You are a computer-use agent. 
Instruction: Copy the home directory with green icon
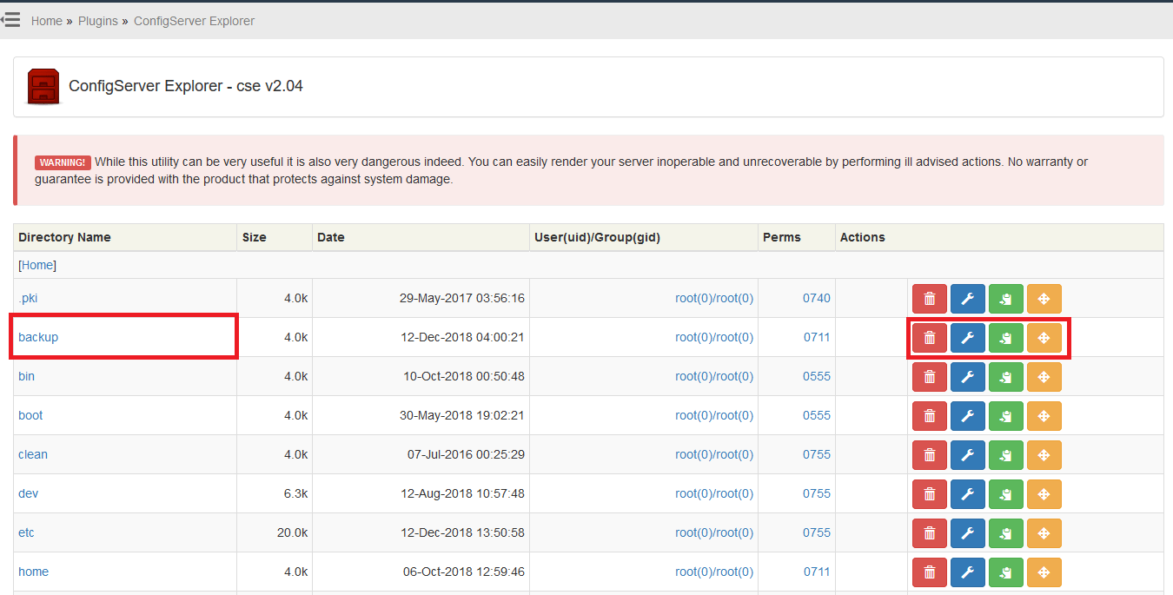(1006, 572)
